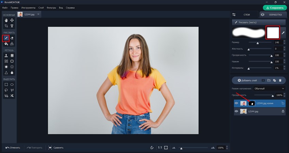The height and width of the screenshot is (153, 289).
Task: Select the layer mask thumbnail on the copy layer
Action: [x=252, y=103]
